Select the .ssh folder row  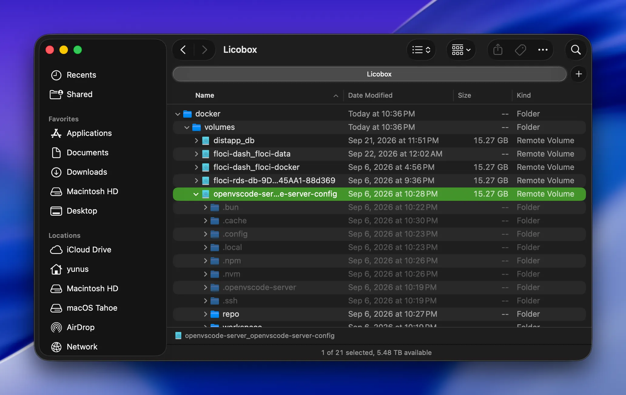(x=379, y=301)
